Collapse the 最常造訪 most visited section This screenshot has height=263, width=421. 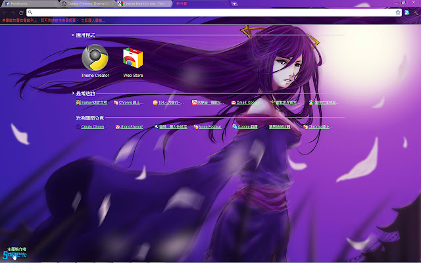(74, 94)
